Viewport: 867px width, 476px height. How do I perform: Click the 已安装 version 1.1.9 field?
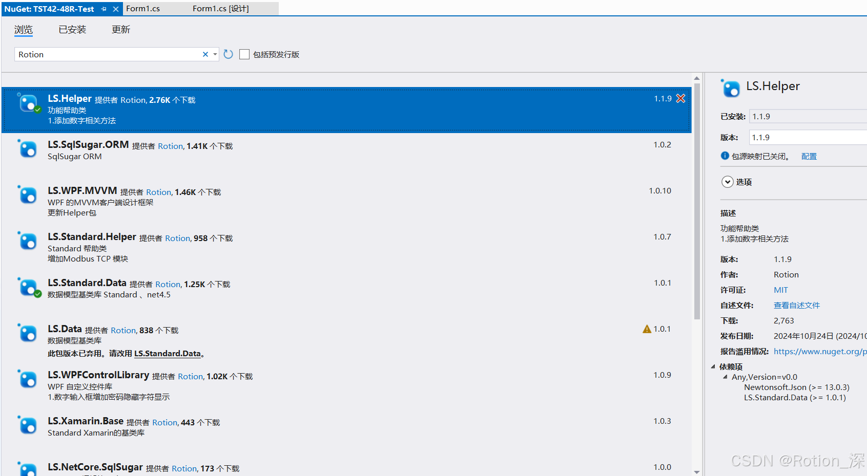point(808,116)
